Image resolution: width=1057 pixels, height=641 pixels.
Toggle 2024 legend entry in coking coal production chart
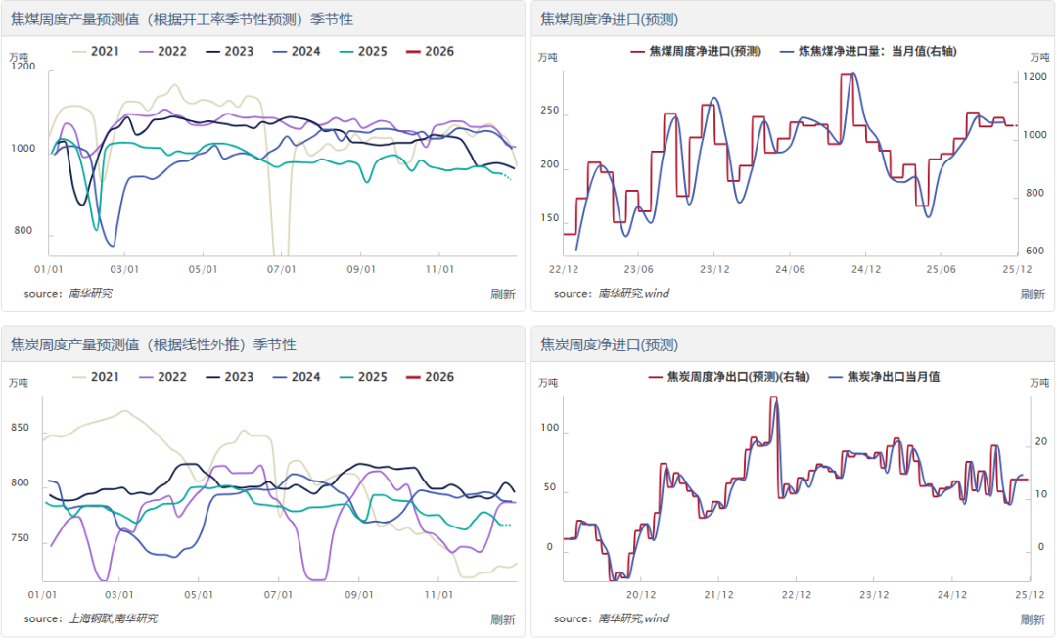(297, 52)
